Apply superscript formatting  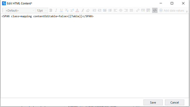pyautogui.click(x=72, y=11)
